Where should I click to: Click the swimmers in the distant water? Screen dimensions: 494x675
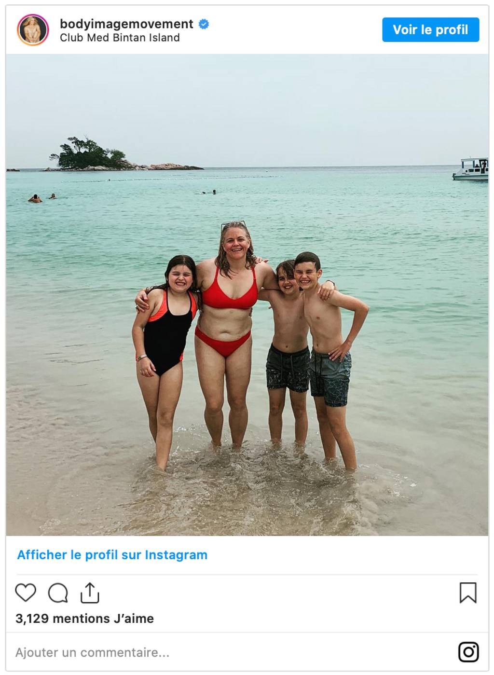point(41,198)
